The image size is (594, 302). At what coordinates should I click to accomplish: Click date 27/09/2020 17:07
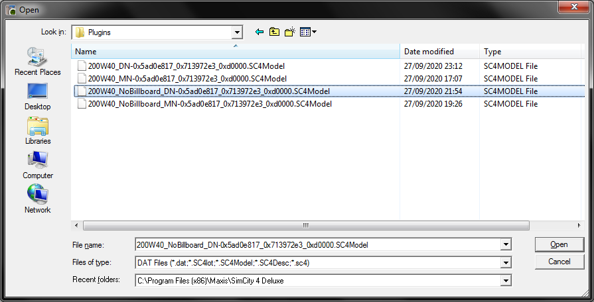pos(433,79)
